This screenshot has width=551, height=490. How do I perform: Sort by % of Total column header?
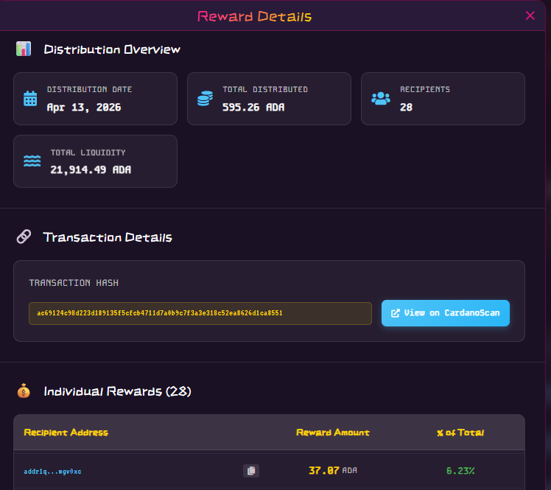[460, 433]
